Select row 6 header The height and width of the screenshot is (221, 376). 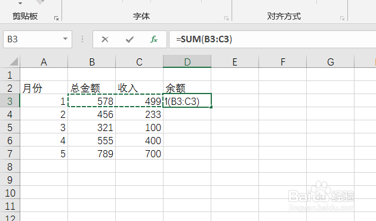pos(10,141)
